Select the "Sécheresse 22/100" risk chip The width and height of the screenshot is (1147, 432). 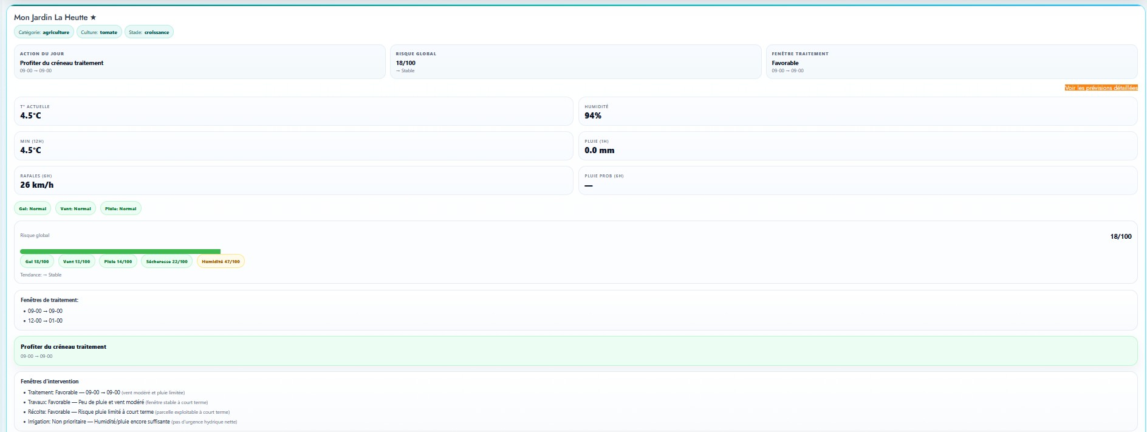[x=166, y=262]
